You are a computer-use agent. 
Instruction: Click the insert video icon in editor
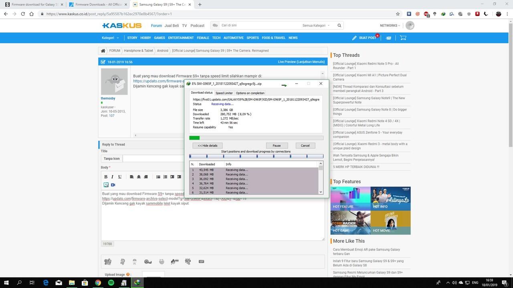(113, 185)
